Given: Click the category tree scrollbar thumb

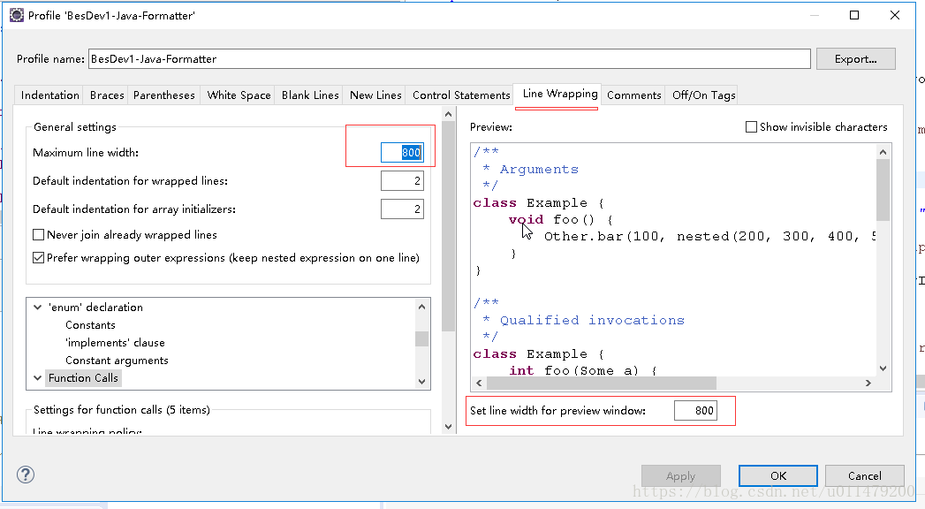Looking at the screenshot, I should tap(421, 338).
